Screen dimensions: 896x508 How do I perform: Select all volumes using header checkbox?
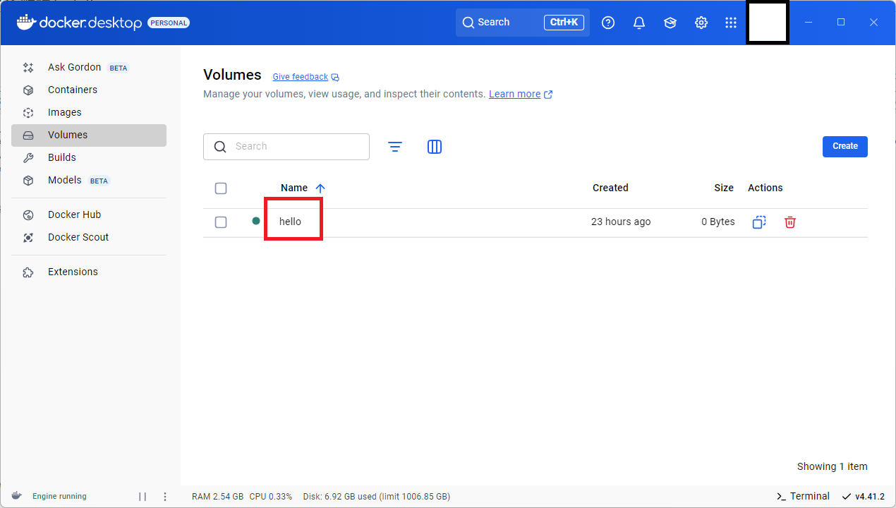click(x=221, y=188)
